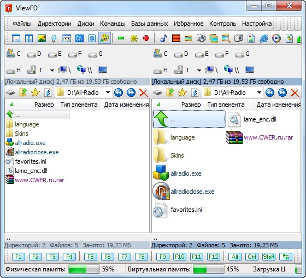Click red X in left panel toolbar
The width and height of the screenshot is (306, 278).
(143, 92)
